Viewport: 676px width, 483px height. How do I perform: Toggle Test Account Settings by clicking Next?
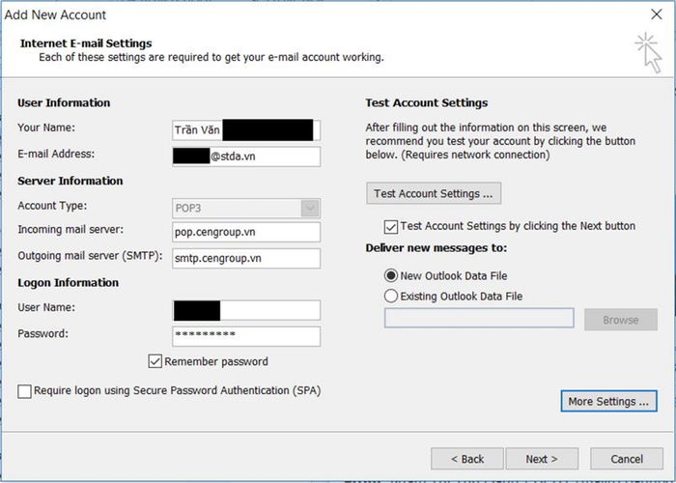[x=390, y=226]
